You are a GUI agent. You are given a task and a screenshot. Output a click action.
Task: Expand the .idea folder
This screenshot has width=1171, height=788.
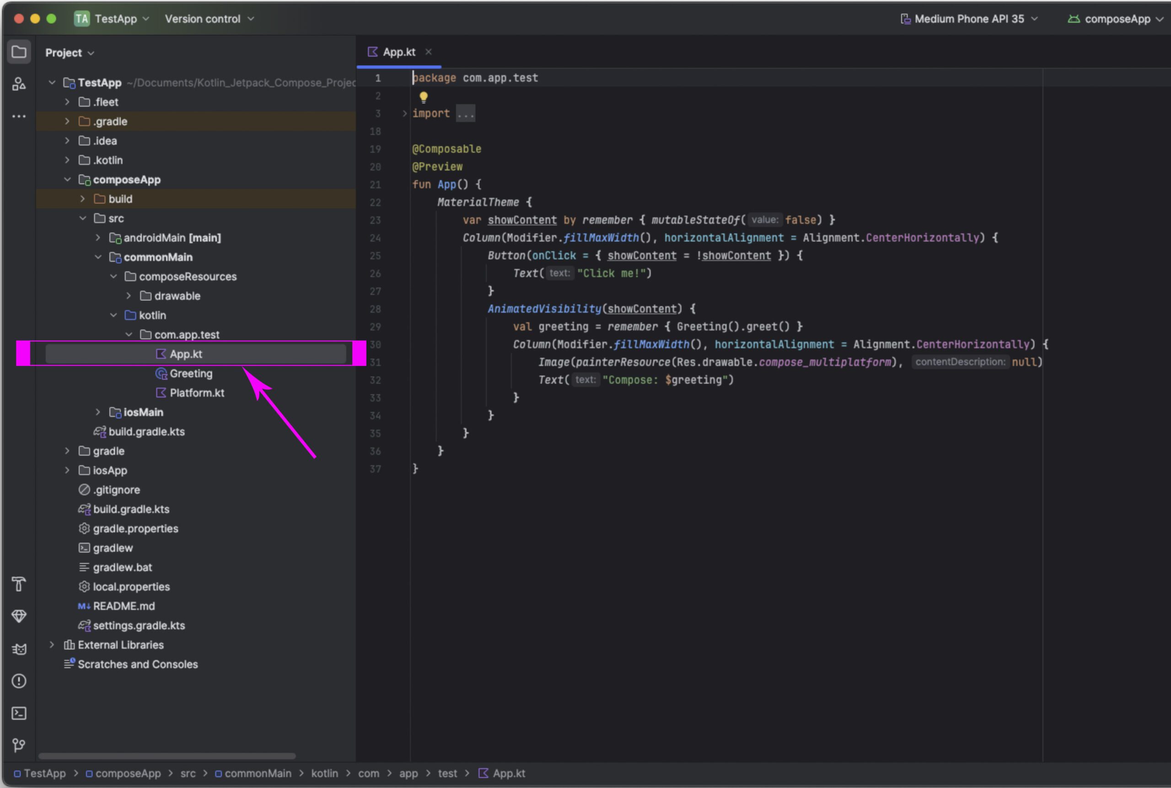pos(67,141)
